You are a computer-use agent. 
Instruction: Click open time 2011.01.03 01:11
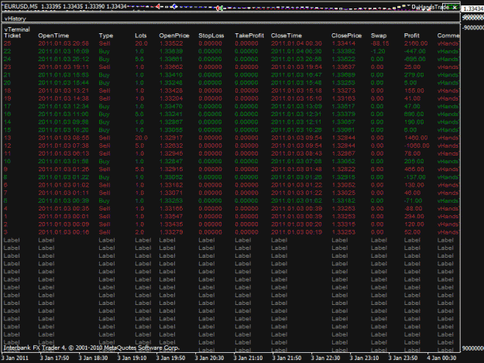click(x=64, y=193)
